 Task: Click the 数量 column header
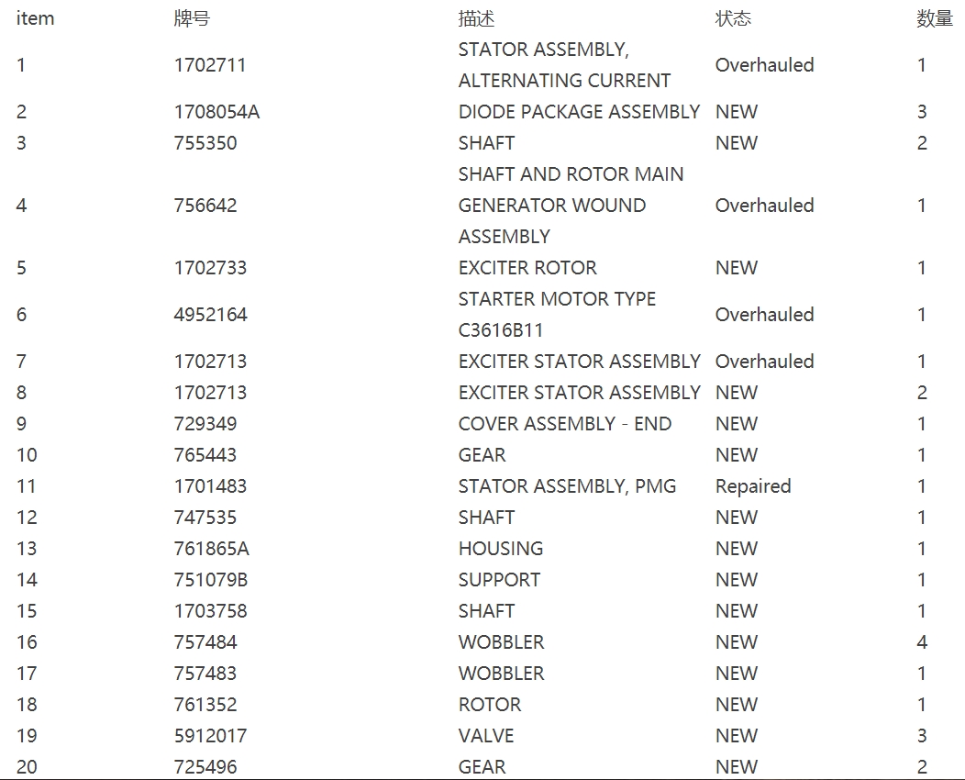coord(934,18)
